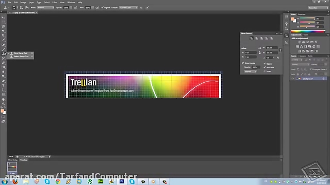330x185 pixels.
Task: Toggle Propagate Frame 1 checkbox
Action: (311, 69)
